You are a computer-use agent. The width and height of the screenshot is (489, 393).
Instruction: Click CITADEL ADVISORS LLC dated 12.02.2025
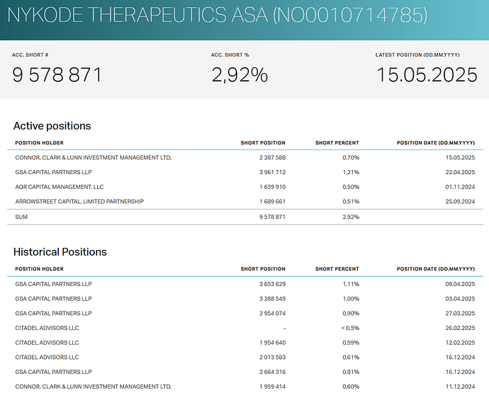coord(47,343)
